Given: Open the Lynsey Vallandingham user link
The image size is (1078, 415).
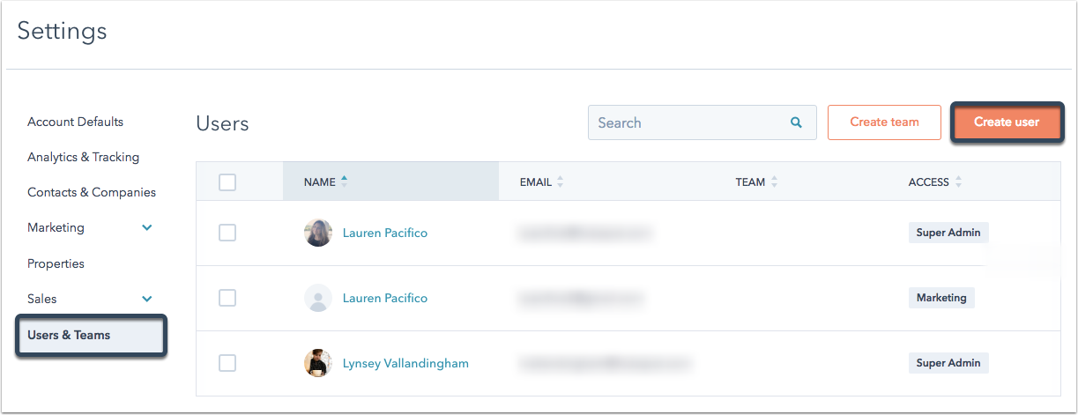Looking at the screenshot, I should point(405,363).
